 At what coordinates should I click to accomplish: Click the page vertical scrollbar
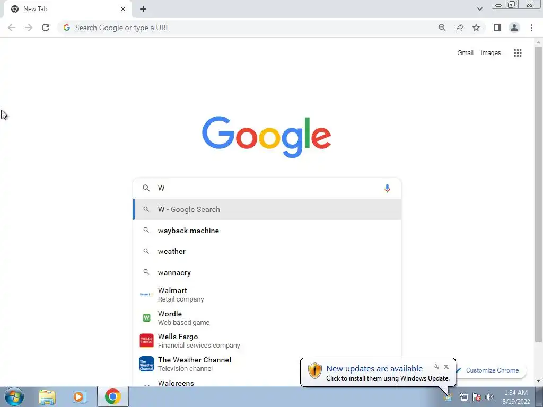538,194
